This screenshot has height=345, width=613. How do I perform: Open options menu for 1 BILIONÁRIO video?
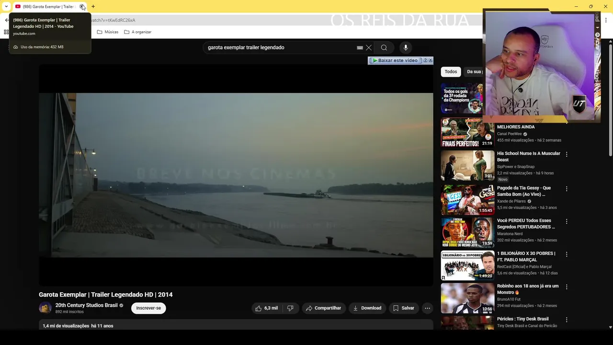pyautogui.click(x=567, y=254)
